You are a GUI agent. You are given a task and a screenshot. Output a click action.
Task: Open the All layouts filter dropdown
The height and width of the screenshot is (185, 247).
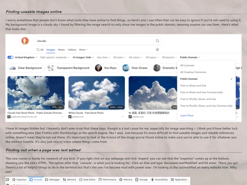[169, 58]
